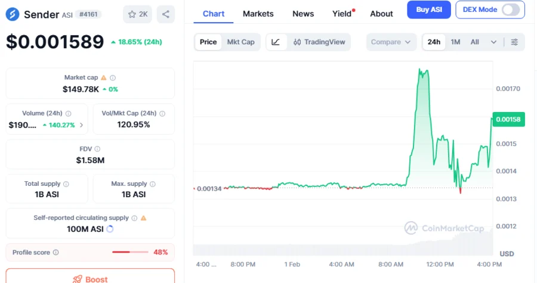Click the Market cap info icon
Viewport: 537px width, 283px height.
coord(113,77)
